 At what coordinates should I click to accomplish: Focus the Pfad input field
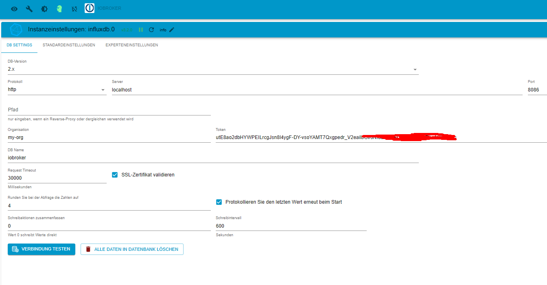[109, 110]
